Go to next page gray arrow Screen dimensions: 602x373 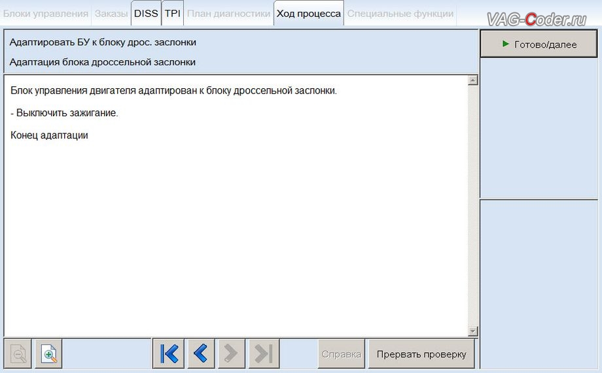click(x=231, y=353)
